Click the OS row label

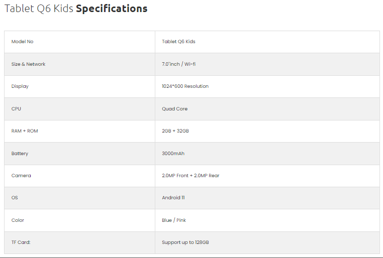click(15, 198)
